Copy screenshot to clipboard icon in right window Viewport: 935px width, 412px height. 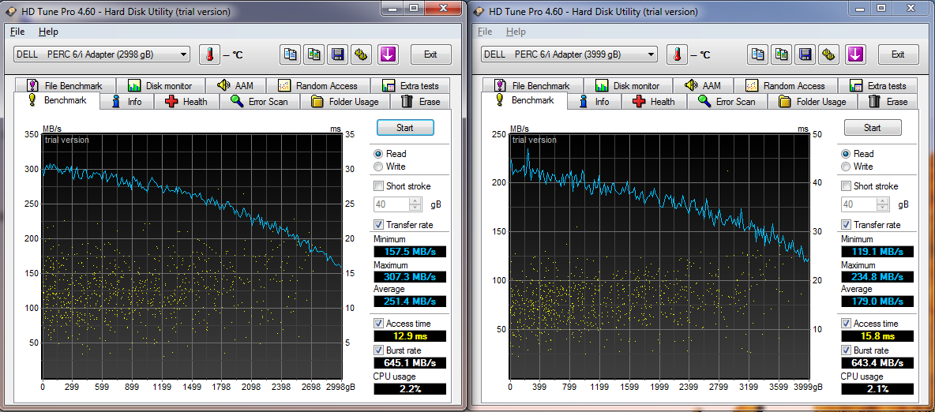(781, 54)
